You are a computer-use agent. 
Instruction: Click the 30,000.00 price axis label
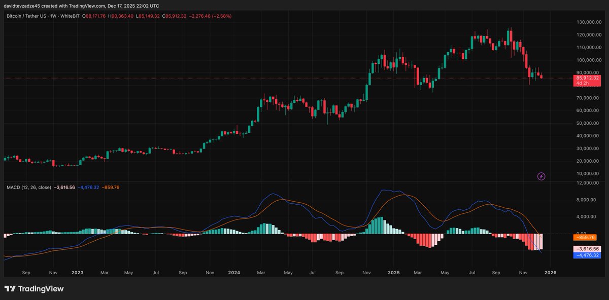point(588,148)
